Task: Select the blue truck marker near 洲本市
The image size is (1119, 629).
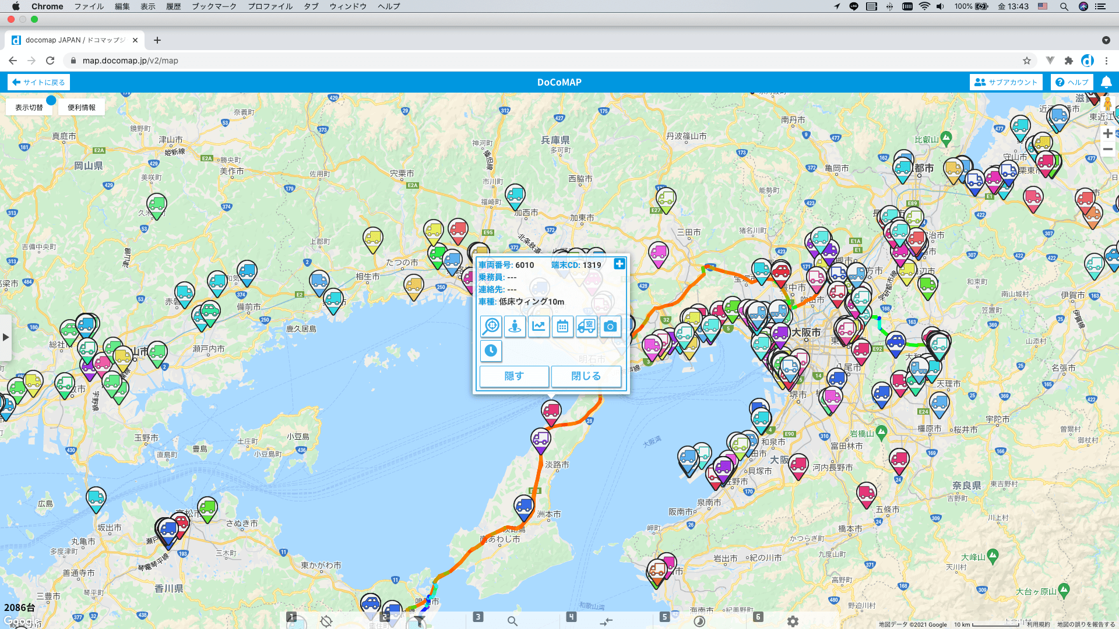Action: (x=523, y=506)
